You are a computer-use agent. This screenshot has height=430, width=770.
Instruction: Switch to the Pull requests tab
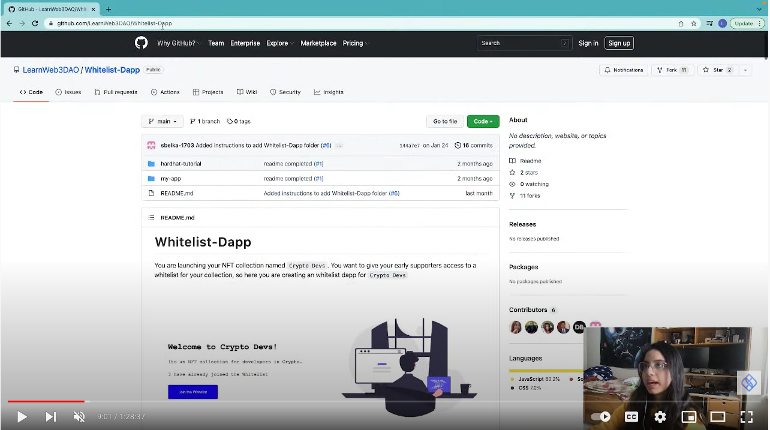[116, 92]
